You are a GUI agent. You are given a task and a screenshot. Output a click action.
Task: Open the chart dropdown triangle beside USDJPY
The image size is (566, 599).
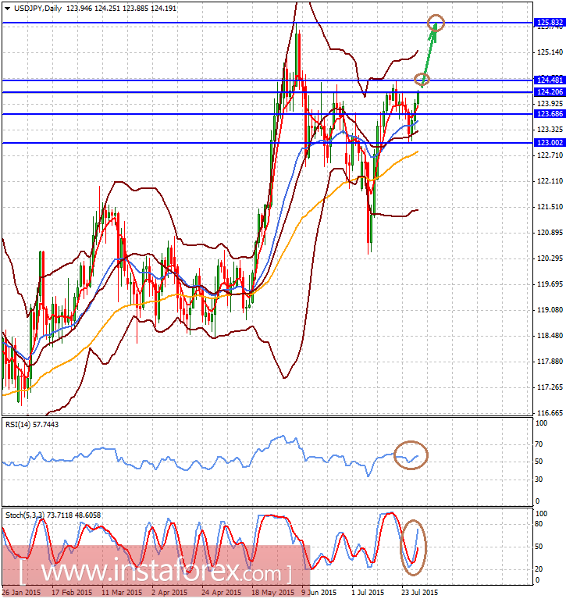[x=7, y=8]
